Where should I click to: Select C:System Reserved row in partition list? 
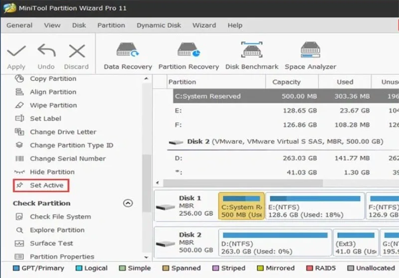click(x=286, y=96)
